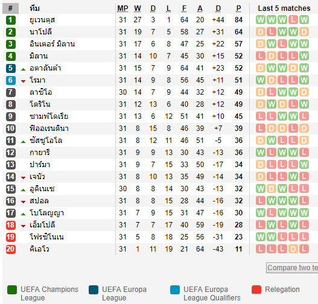Click the red rank 20 badge
The image size is (318, 304).
(x=10, y=249)
